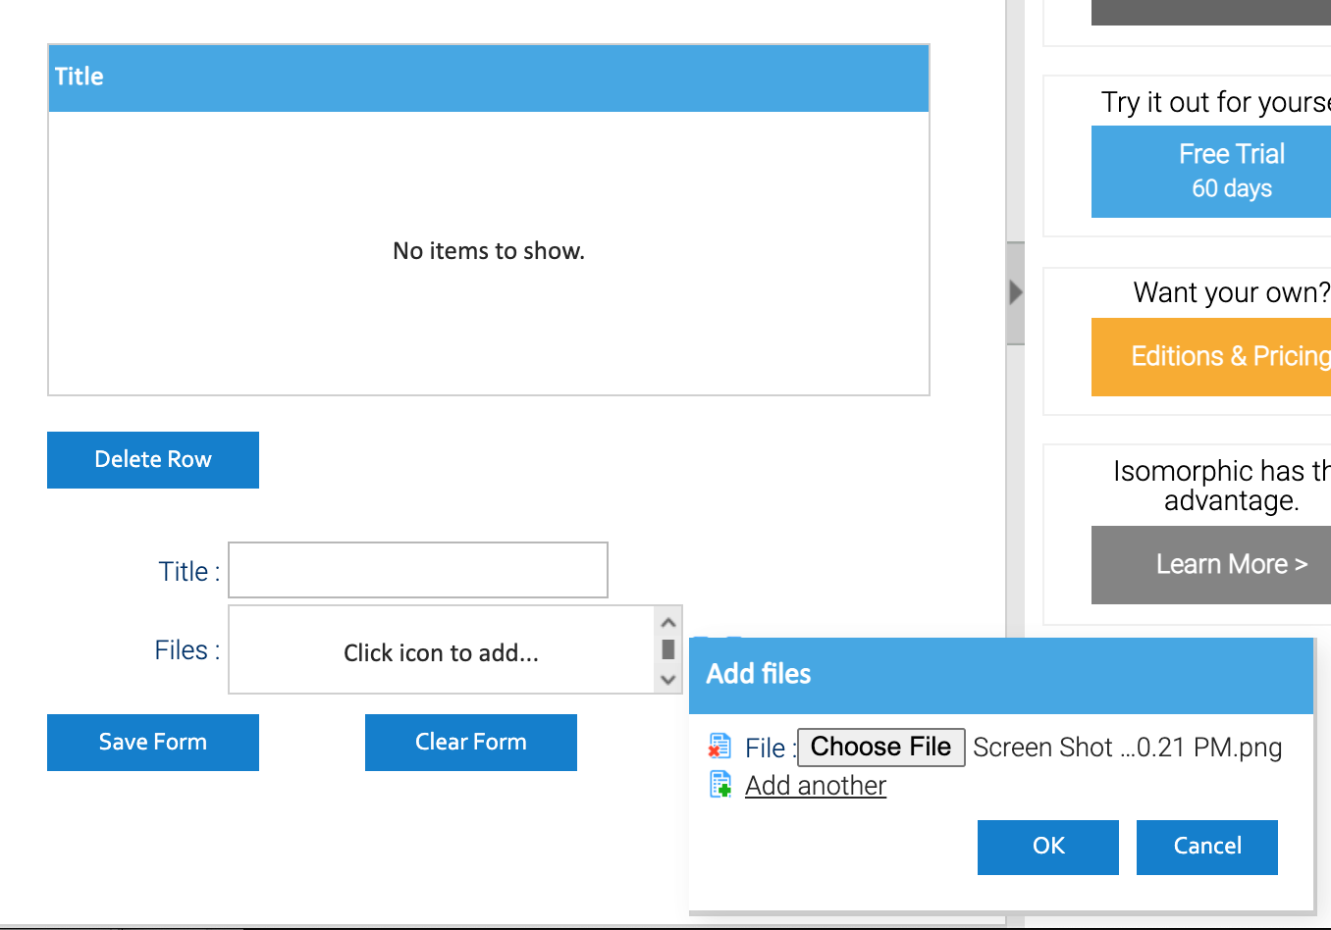Click the scroll up arrow in Files box
Screen dimensions: 1331x930
pos(668,623)
